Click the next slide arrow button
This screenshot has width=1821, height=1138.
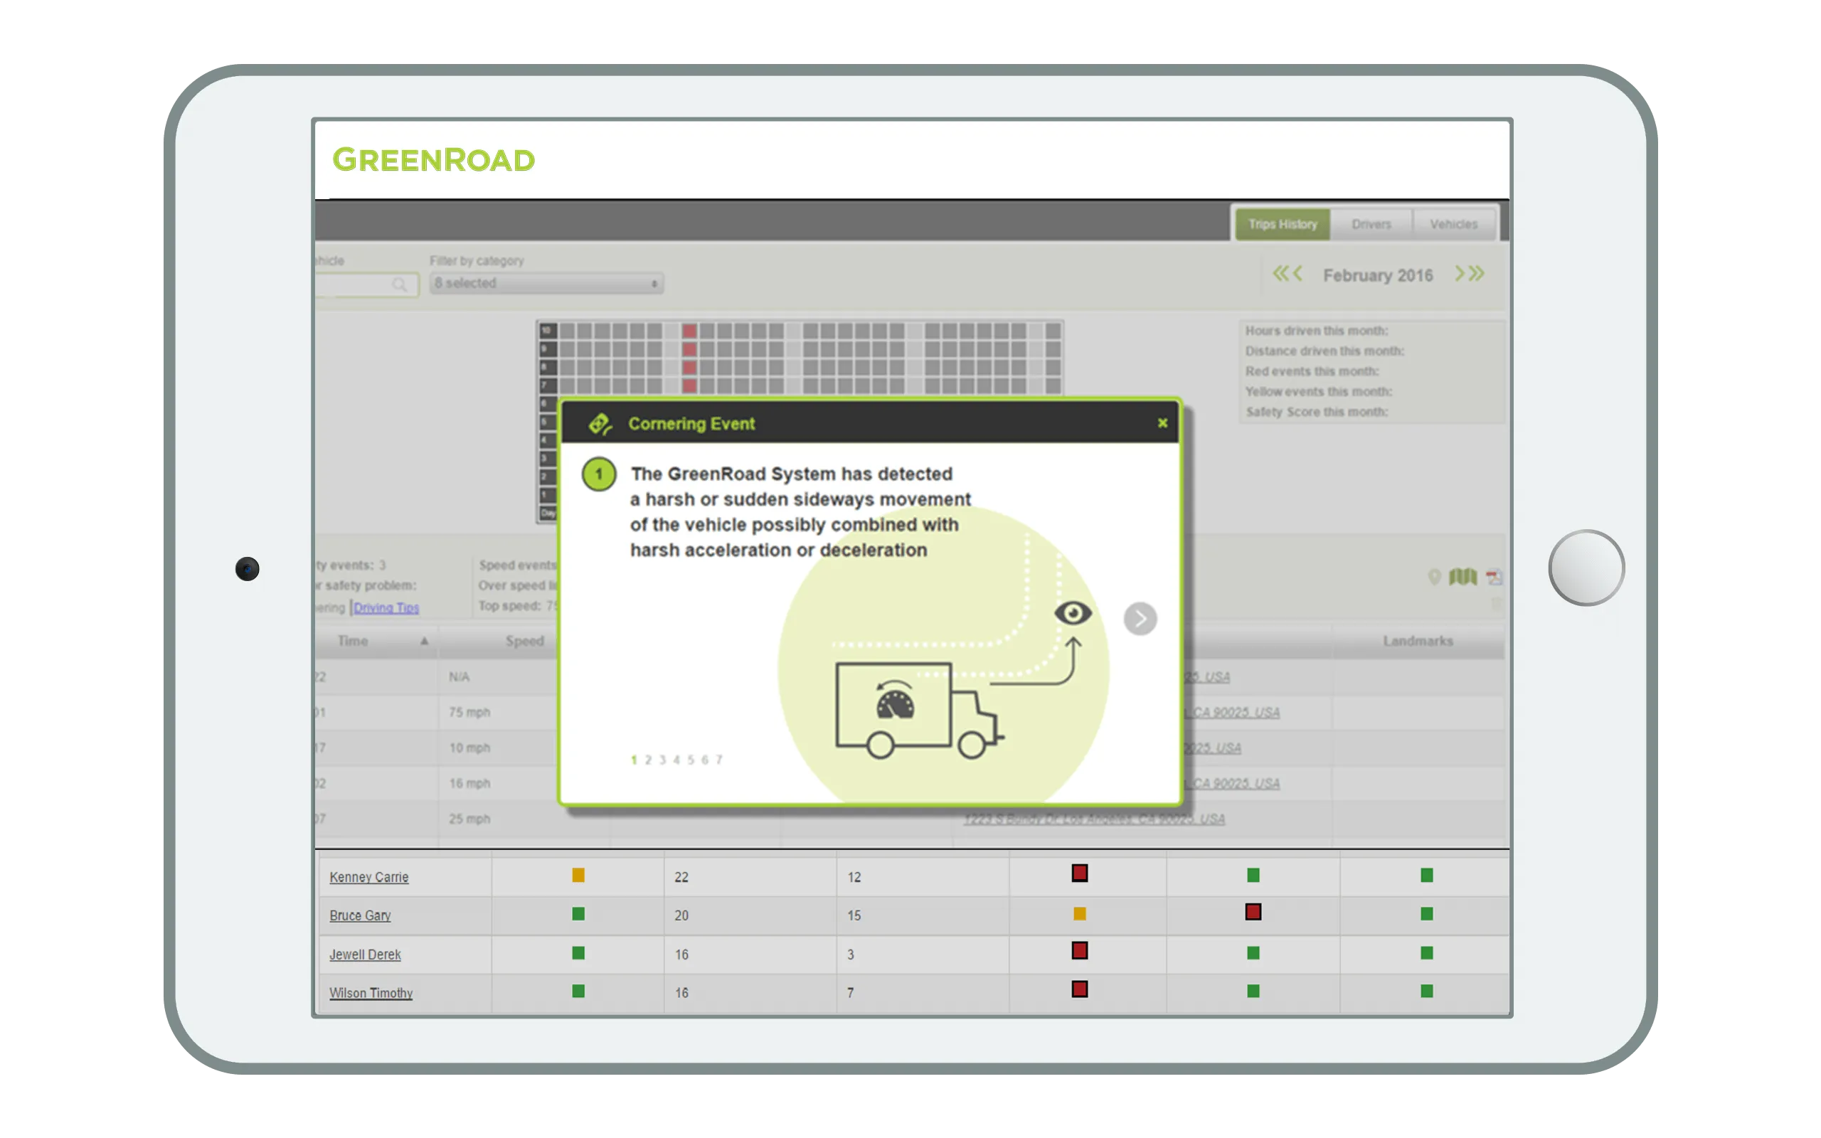[1140, 619]
